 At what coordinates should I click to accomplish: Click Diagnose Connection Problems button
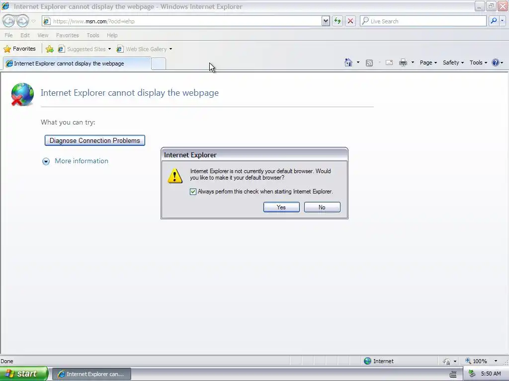[x=95, y=140]
